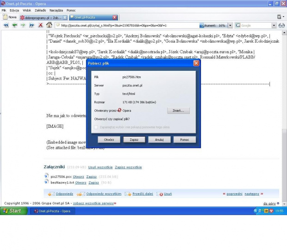The width and height of the screenshot is (287, 252).
Task: Save pic27506.pcx via its Zapisz link
Action: (91, 177)
